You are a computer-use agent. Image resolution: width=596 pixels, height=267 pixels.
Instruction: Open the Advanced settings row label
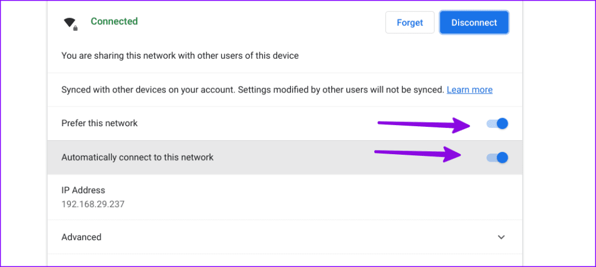tap(81, 237)
